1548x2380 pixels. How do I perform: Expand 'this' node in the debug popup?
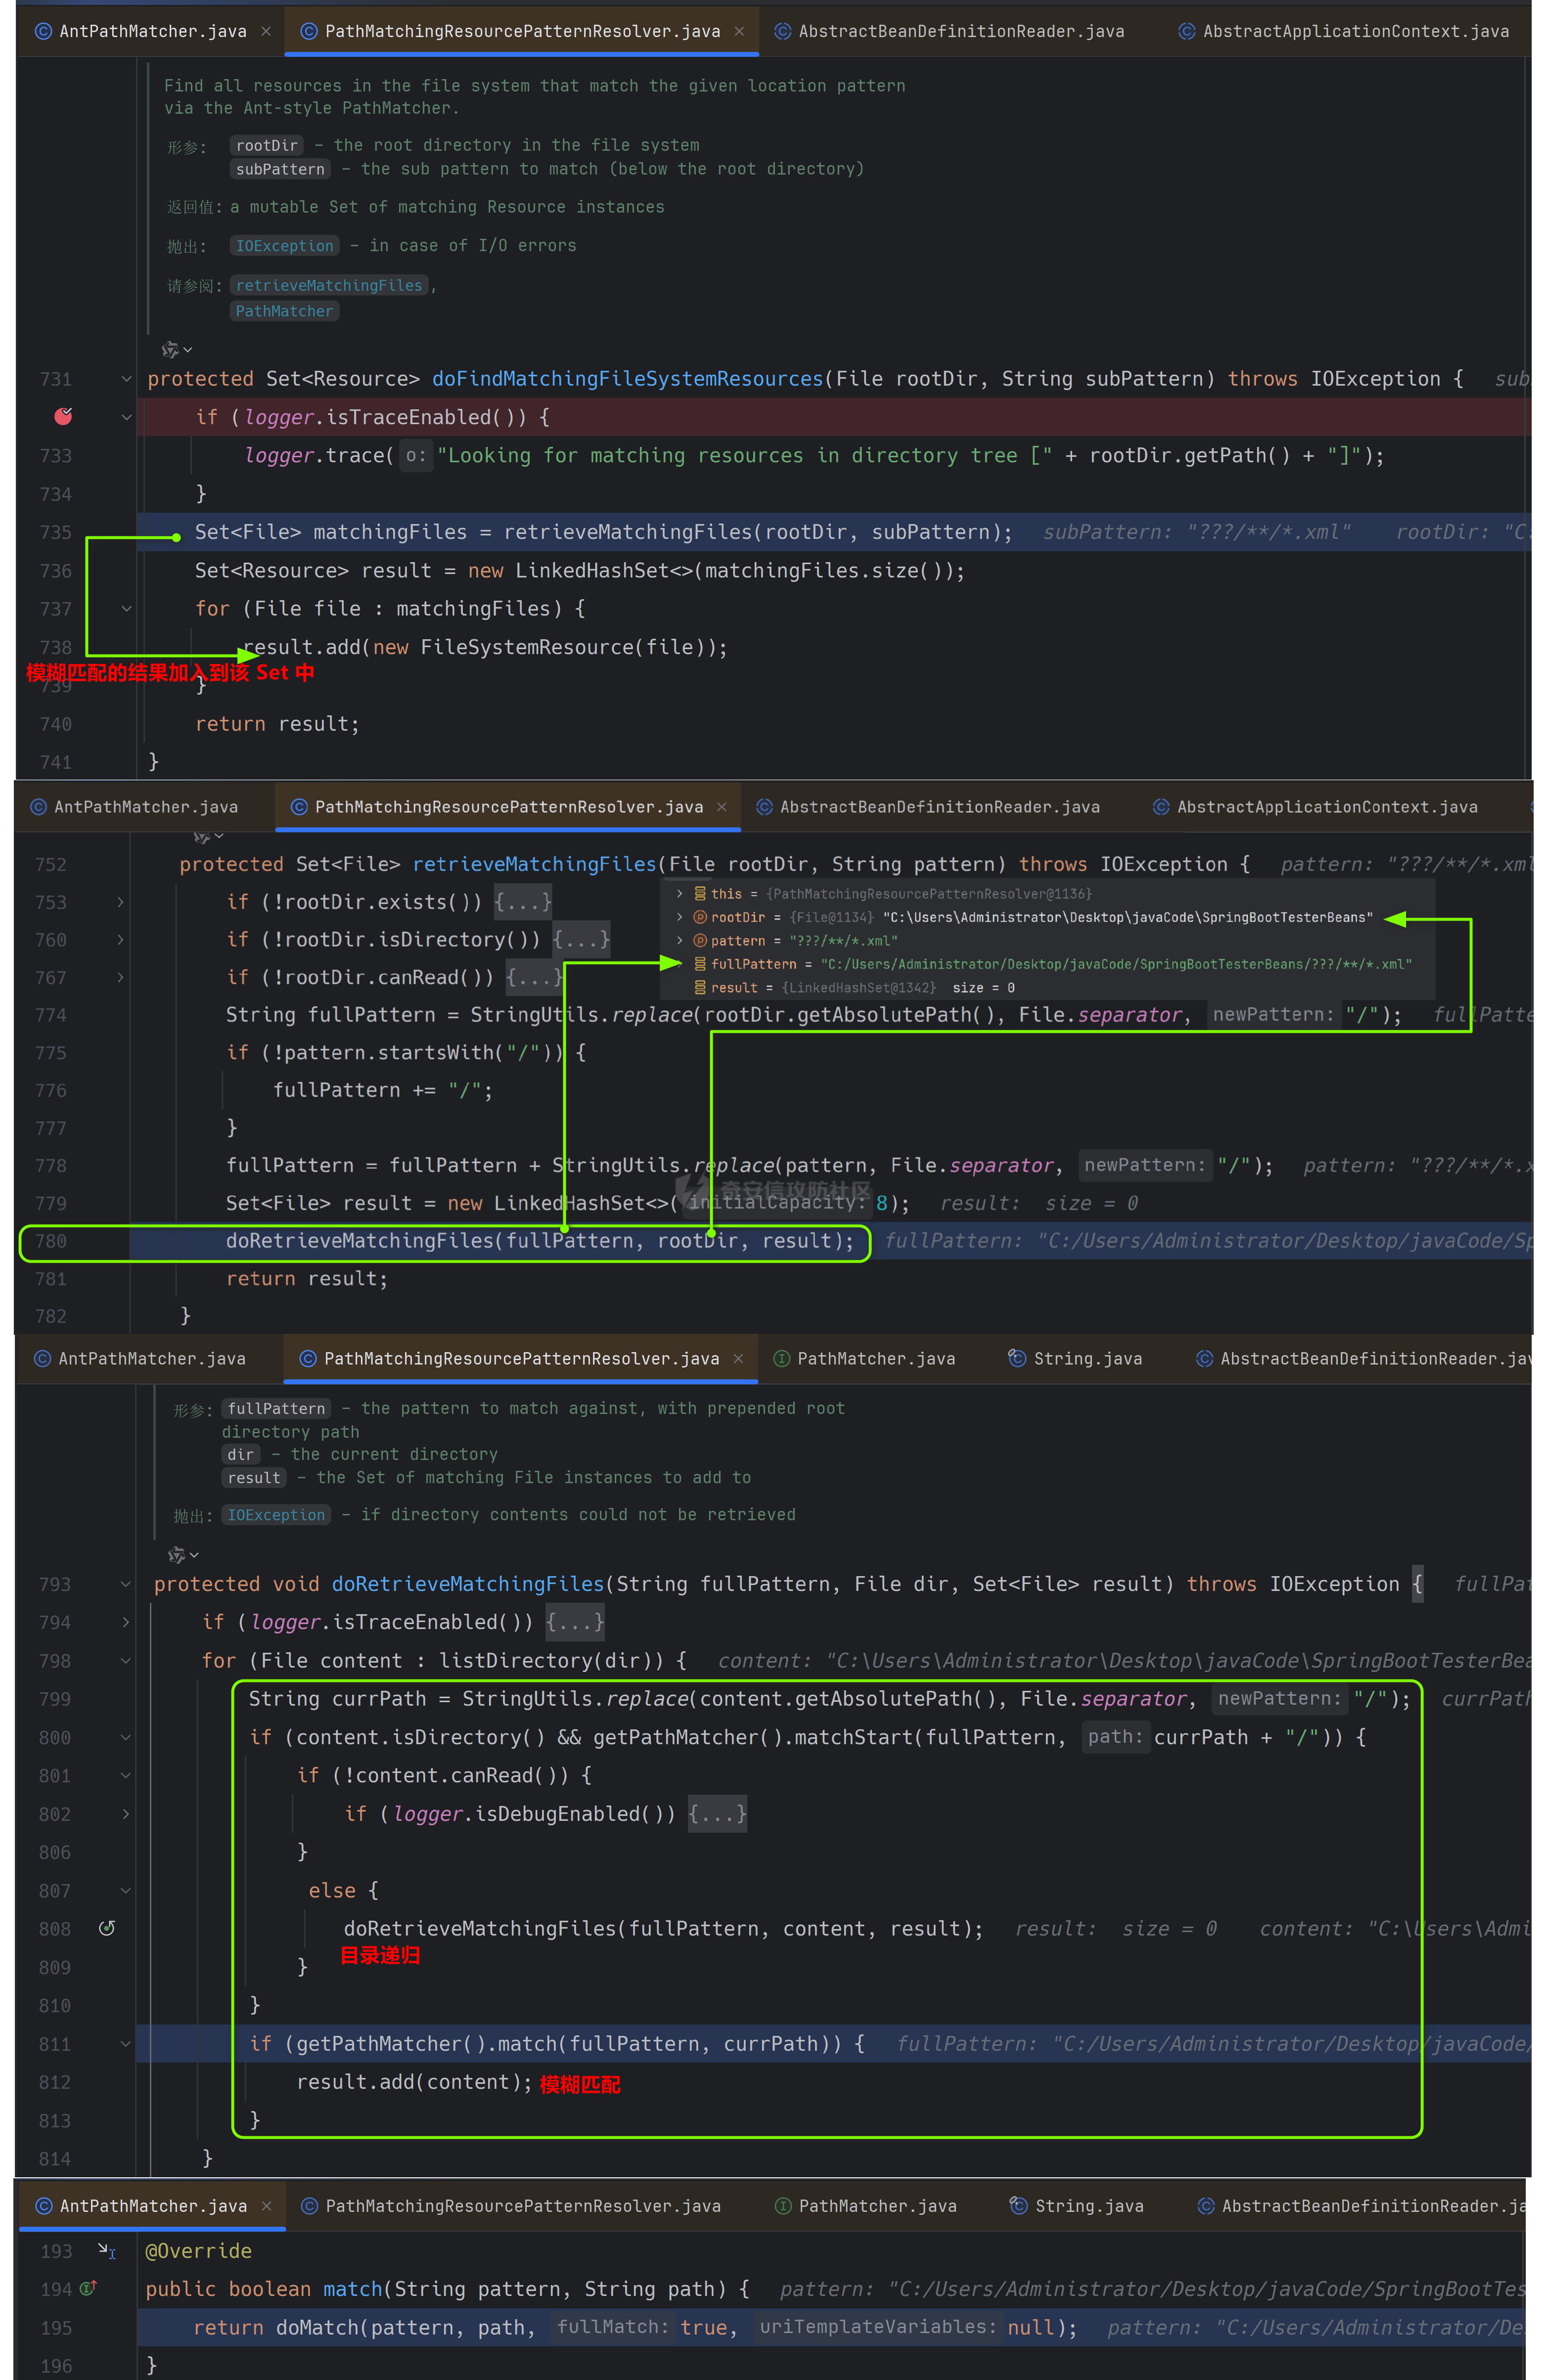point(681,893)
